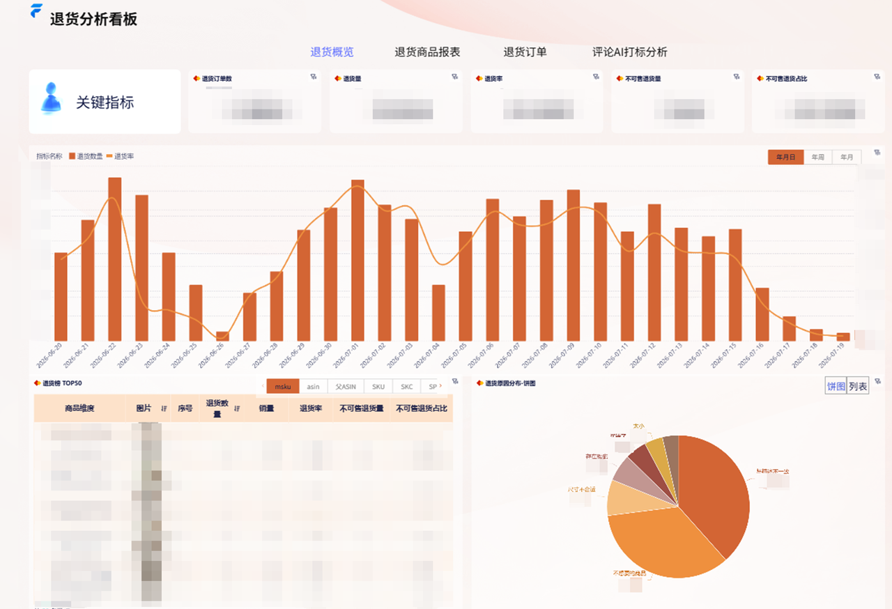
Task: Select the asin dimension tab
Action: [314, 386]
